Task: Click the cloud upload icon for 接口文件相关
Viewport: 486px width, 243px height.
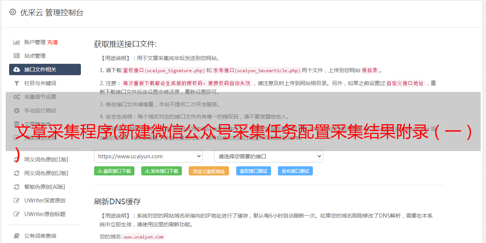Action: [17, 69]
